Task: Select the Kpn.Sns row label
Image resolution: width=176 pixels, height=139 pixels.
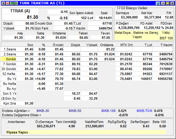Action: [10, 103]
